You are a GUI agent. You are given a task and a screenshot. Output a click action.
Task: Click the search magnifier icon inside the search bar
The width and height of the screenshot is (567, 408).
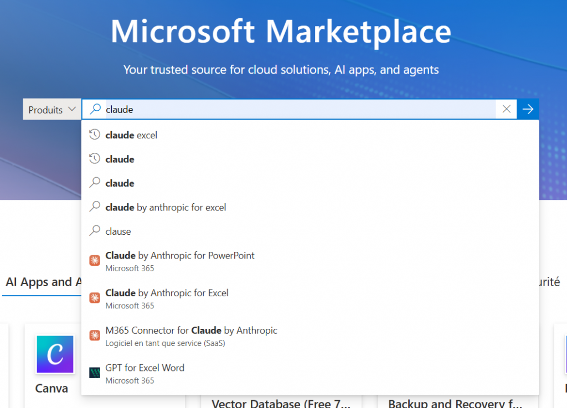point(94,109)
